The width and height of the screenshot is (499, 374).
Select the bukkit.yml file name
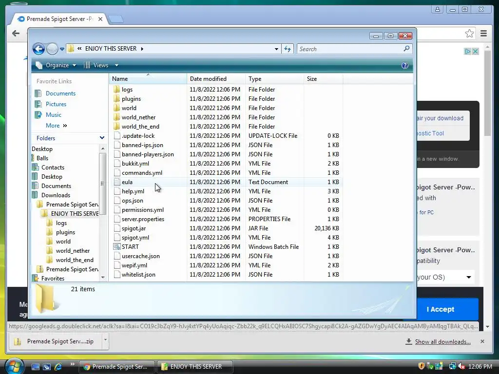[135, 164]
